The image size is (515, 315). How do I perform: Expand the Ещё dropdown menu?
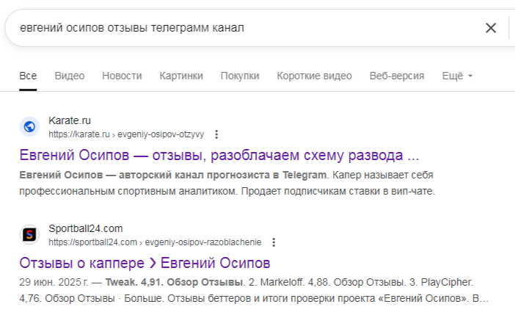click(x=457, y=76)
